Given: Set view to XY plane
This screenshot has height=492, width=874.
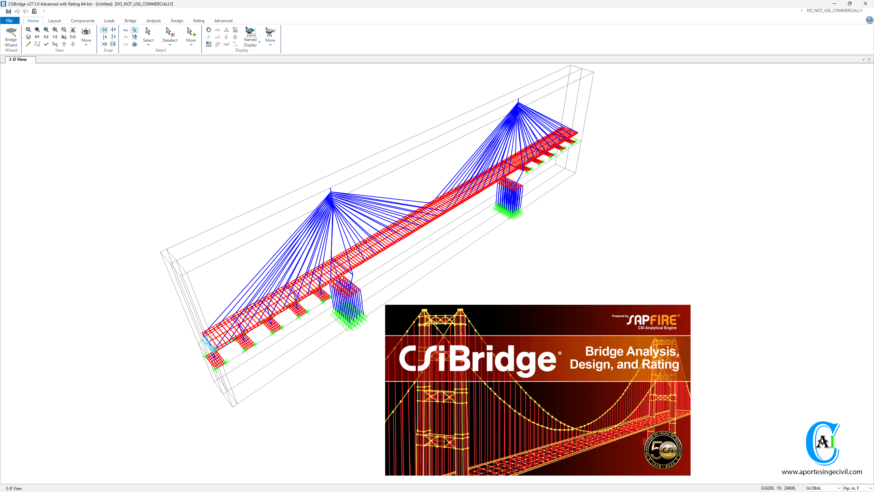Looking at the screenshot, I should [x=37, y=37].
